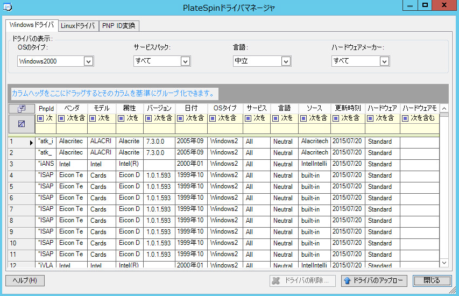Screen dimensions: 459x296
Task: Open the PNP ID変換 tab
Action: tap(119, 26)
